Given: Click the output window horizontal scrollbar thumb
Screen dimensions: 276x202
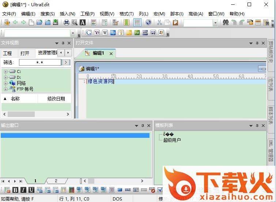Looking at the screenshot, I should coord(91,181).
